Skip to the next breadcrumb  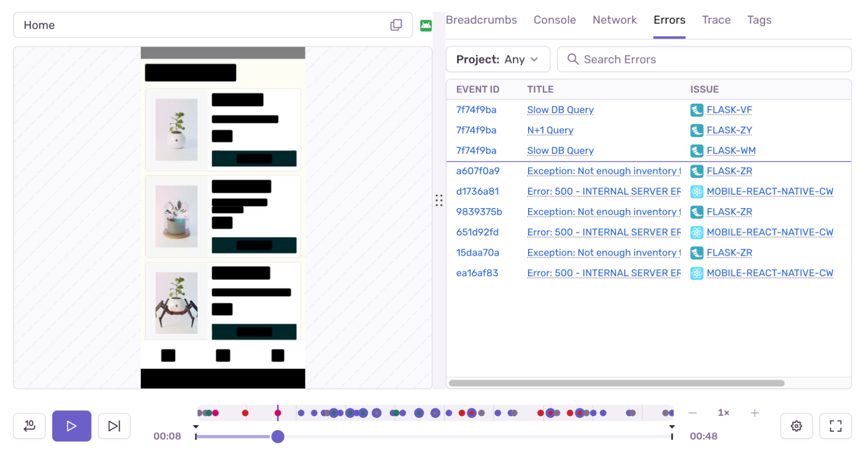[114, 426]
